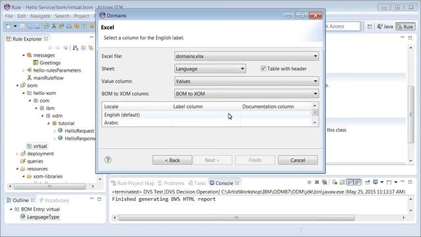
Task: Click Pin Console icon
Action: coord(367,182)
